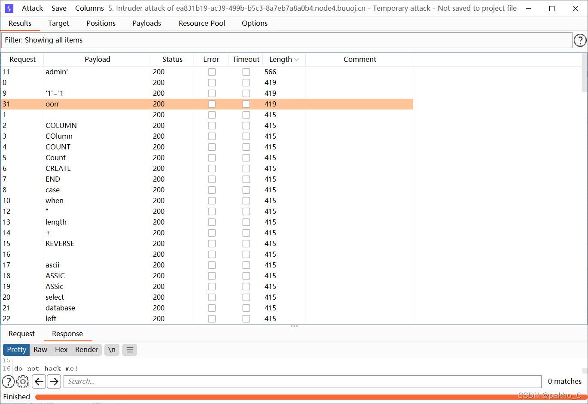
Task: Switch to the Positions tab
Action: tap(101, 23)
